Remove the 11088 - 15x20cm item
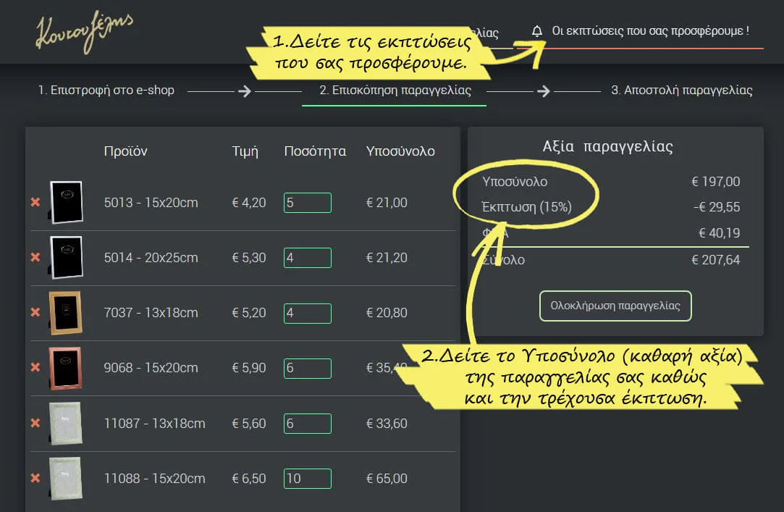Viewport: 784px width, 512px height. [x=35, y=478]
